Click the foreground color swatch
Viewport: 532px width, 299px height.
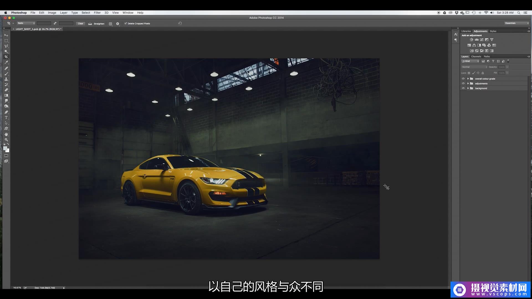pyautogui.click(x=5, y=148)
